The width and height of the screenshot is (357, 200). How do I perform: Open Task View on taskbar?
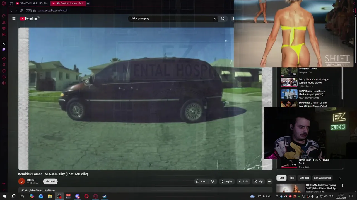coord(22,196)
